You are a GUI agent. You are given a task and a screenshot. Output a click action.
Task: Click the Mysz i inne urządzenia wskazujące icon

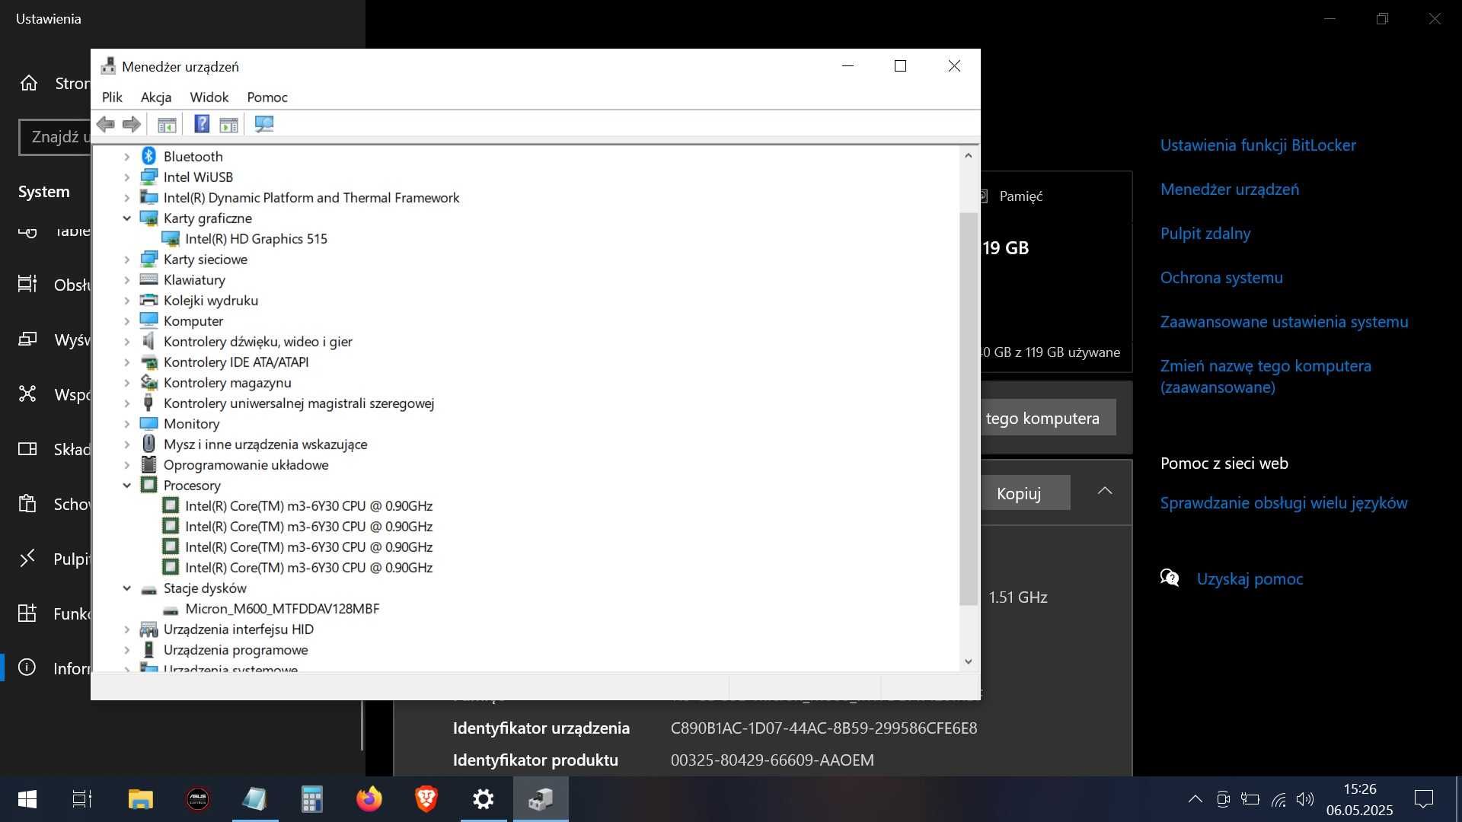tap(149, 444)
